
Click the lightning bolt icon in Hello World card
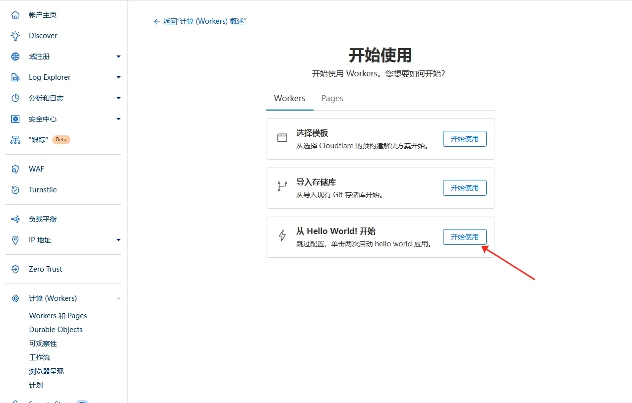coord(282,235)
